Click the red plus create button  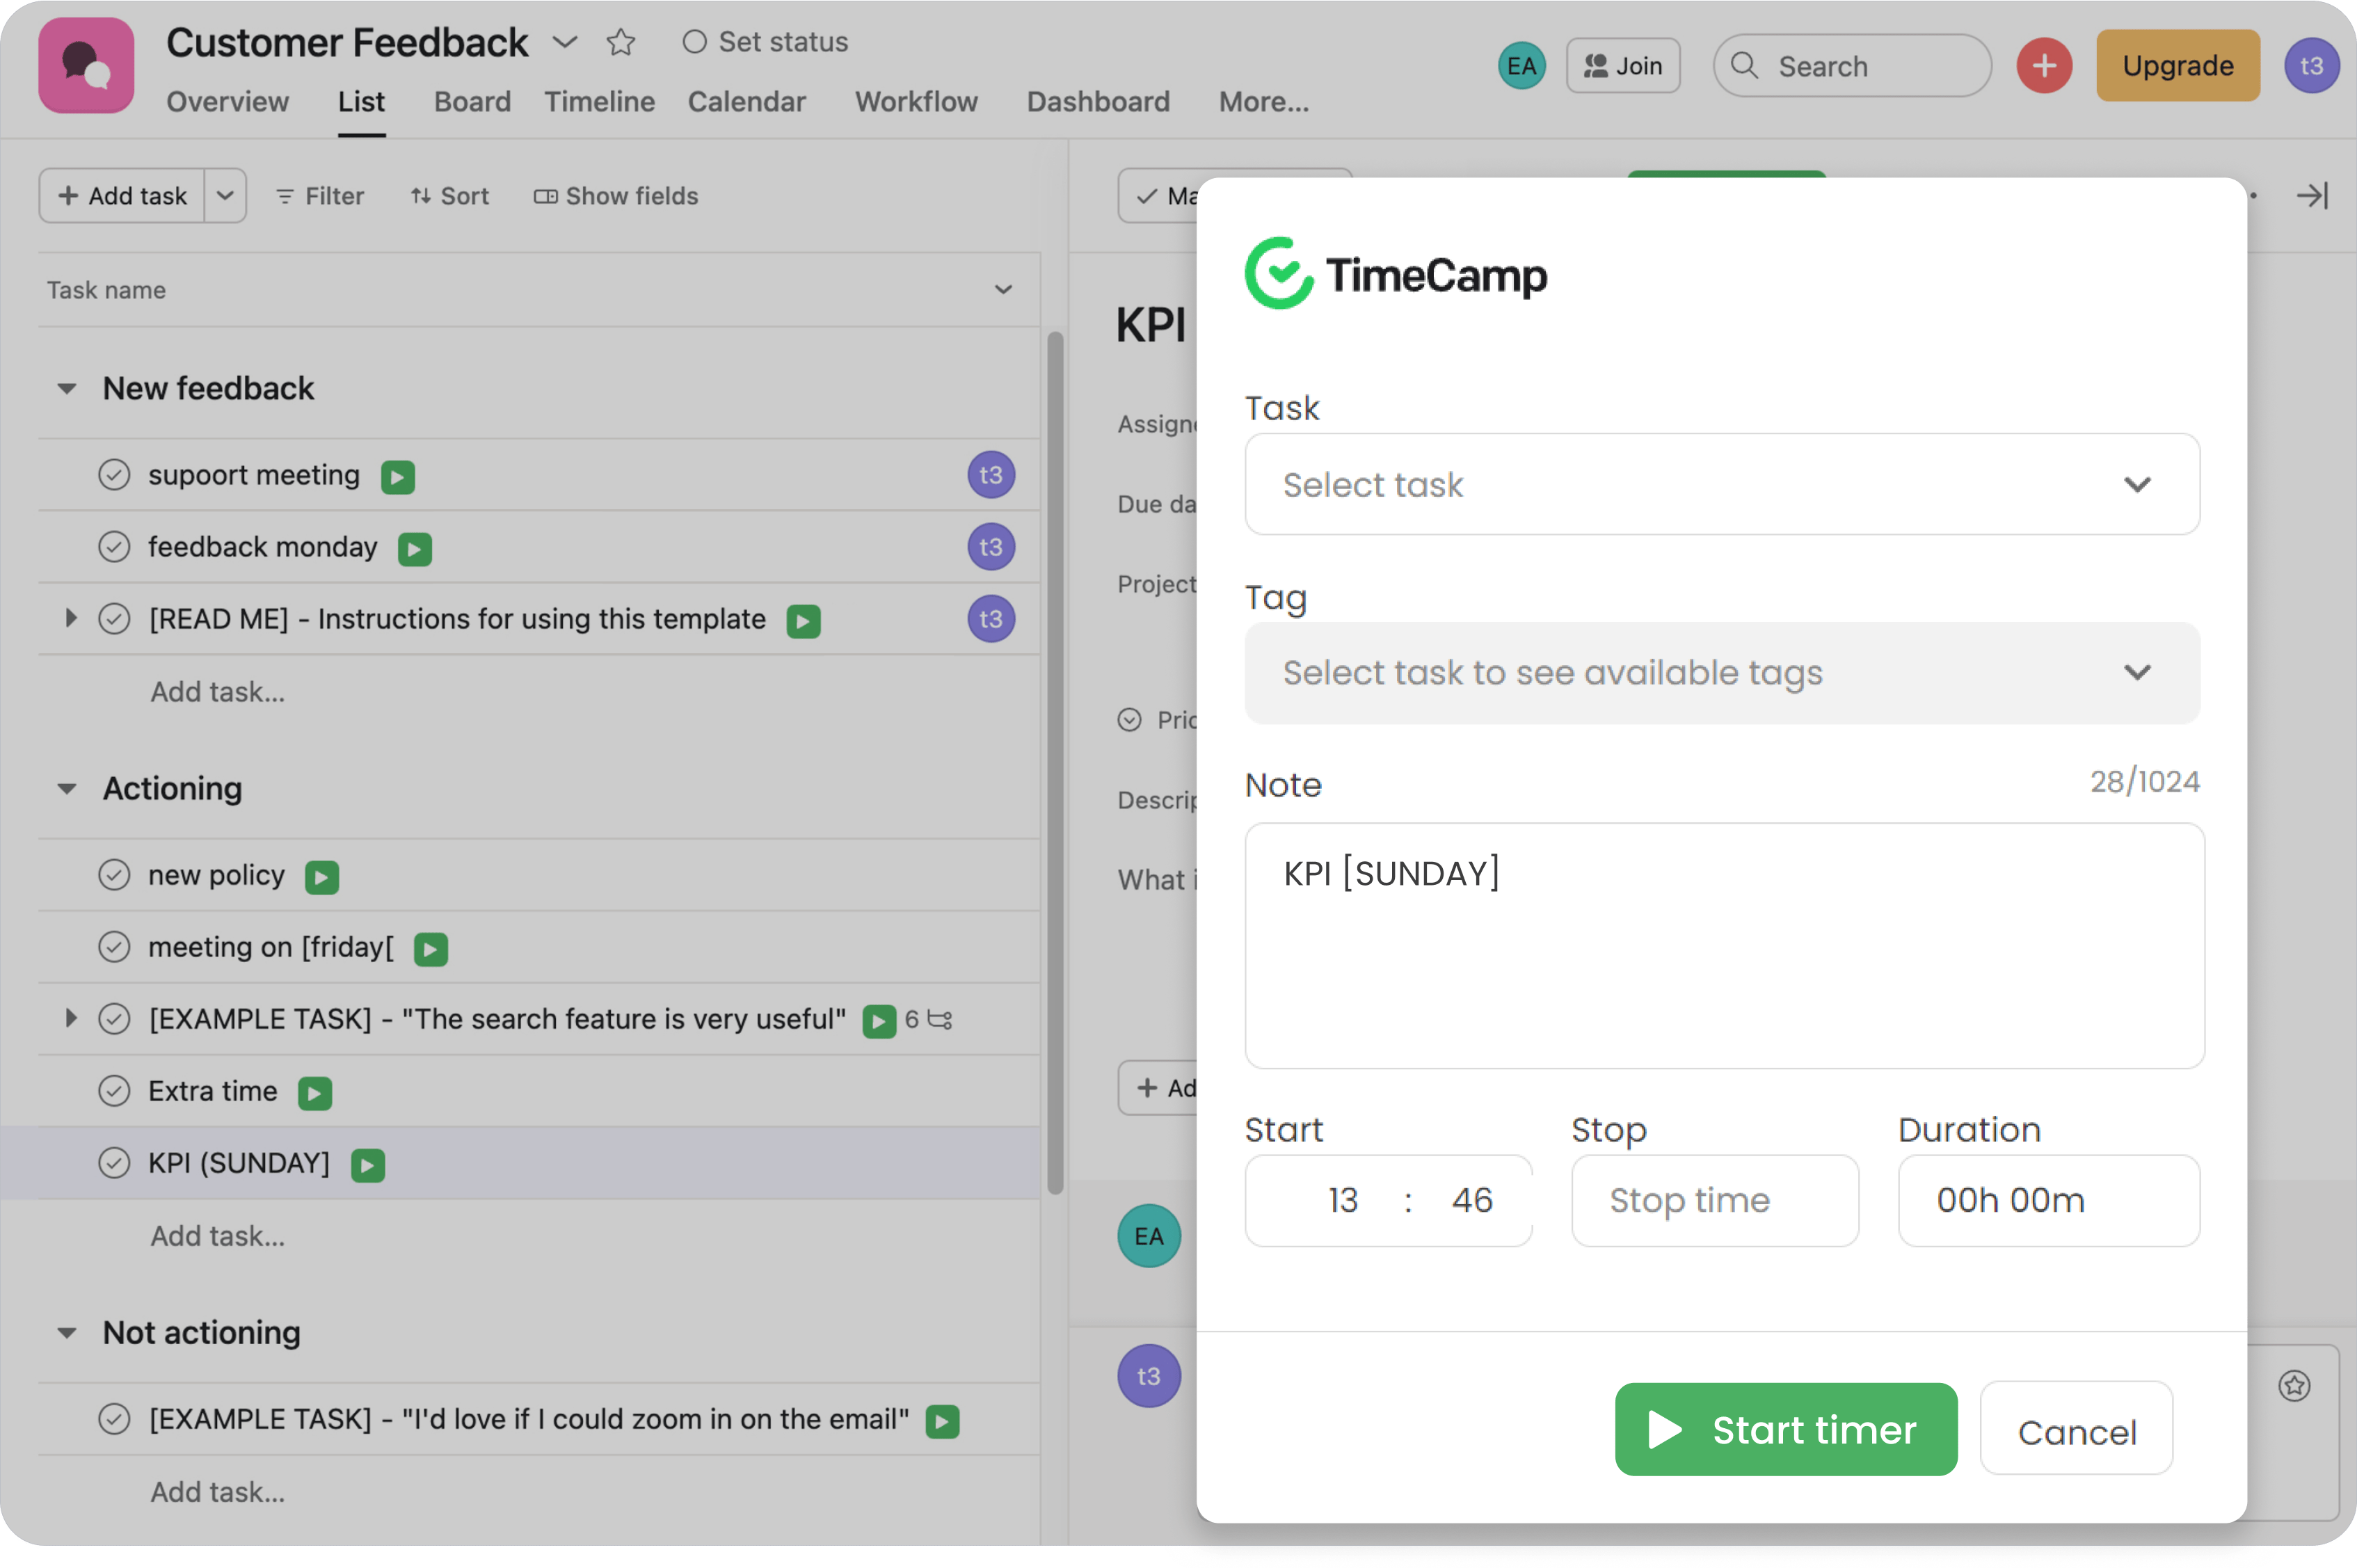coord(2044,66)
